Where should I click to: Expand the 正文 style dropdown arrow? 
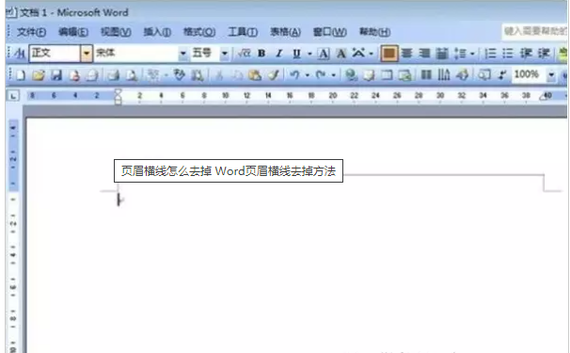pyautogui.click(x=87, y=54)
